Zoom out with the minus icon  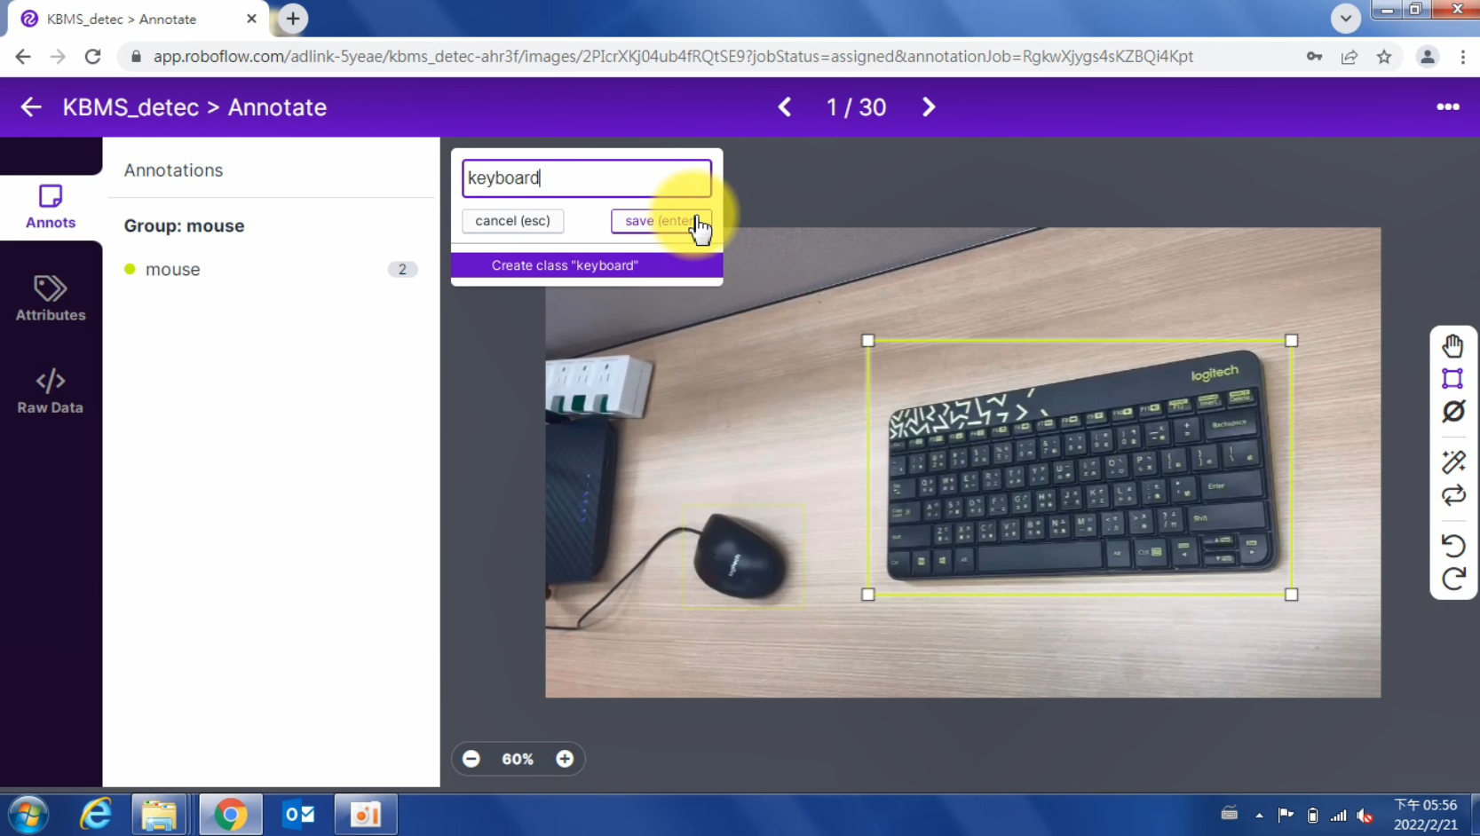point(471,759)
